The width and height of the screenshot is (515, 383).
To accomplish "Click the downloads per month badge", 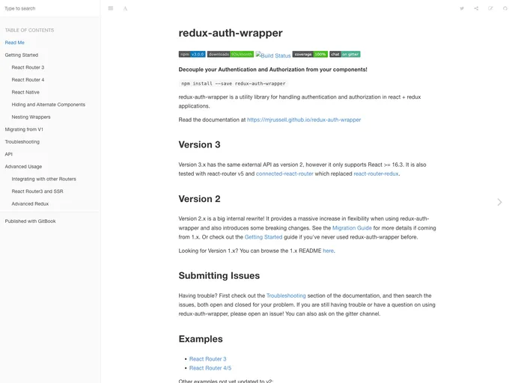I will [231, 54].
